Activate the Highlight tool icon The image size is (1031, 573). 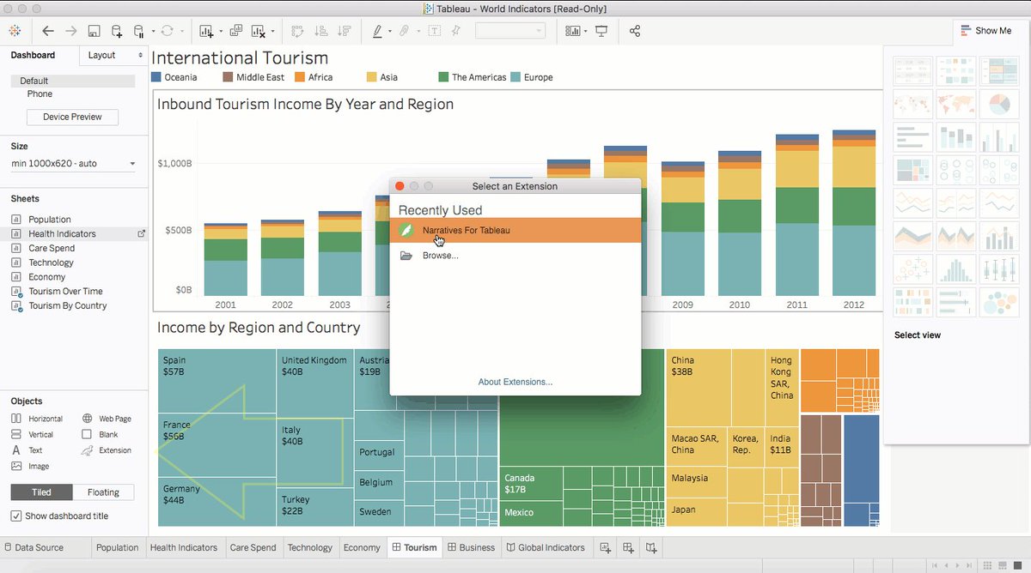(x=379, y=31)
